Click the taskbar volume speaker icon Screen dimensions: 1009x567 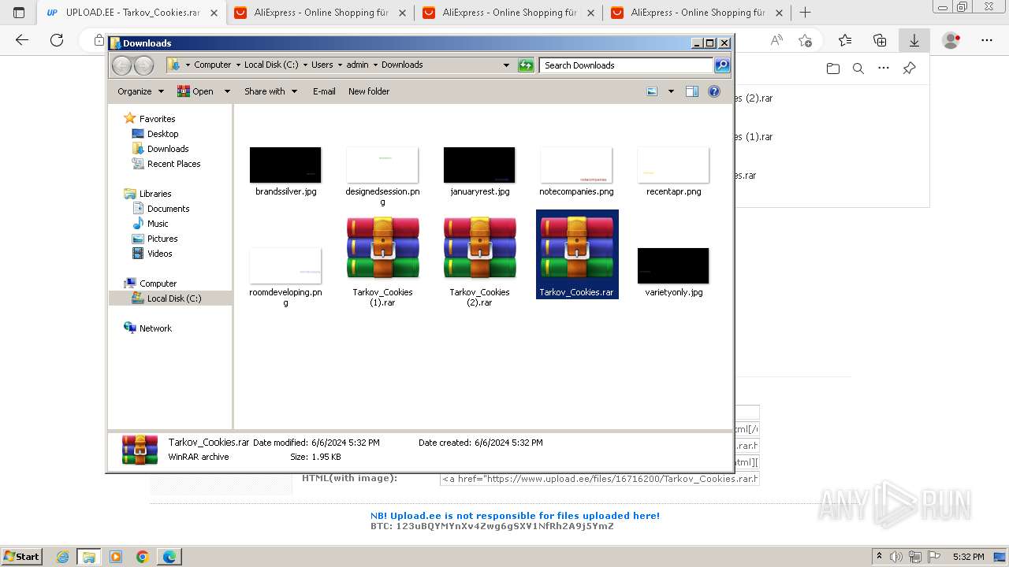(895, 557)
